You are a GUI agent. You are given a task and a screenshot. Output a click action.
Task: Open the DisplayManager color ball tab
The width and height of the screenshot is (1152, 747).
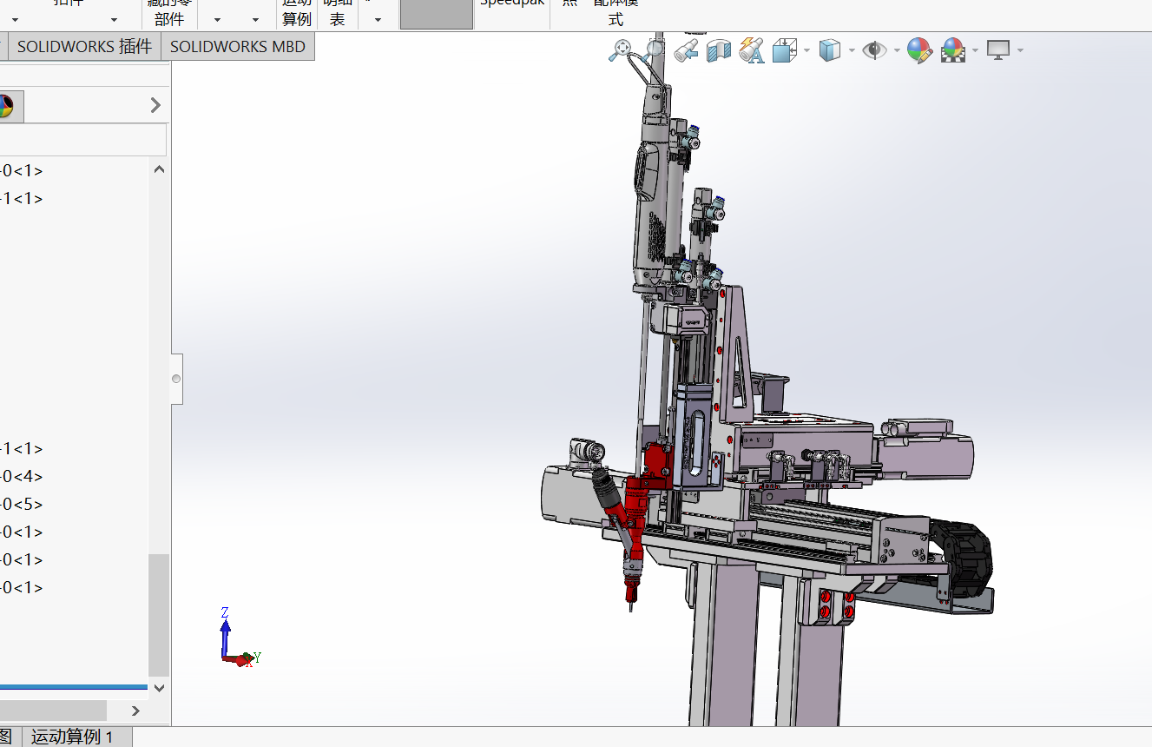[7, 106]
